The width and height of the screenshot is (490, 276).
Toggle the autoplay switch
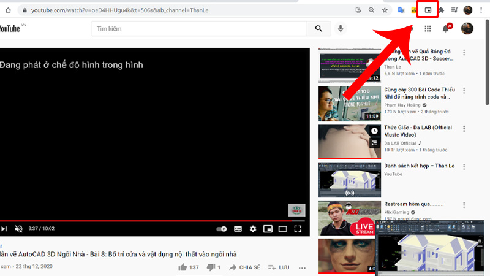coord(222,229)
